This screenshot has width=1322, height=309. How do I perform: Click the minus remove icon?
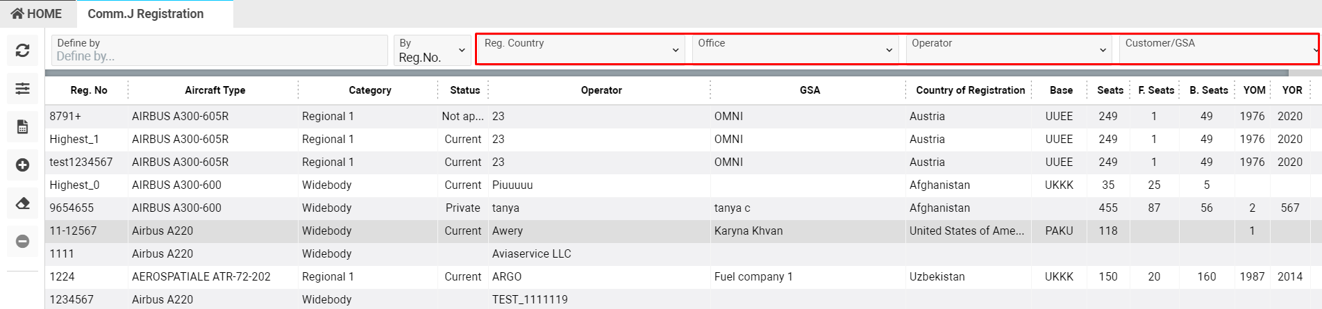[22, 241]
